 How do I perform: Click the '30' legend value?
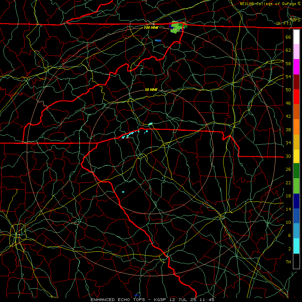click(x=288, y=156)
